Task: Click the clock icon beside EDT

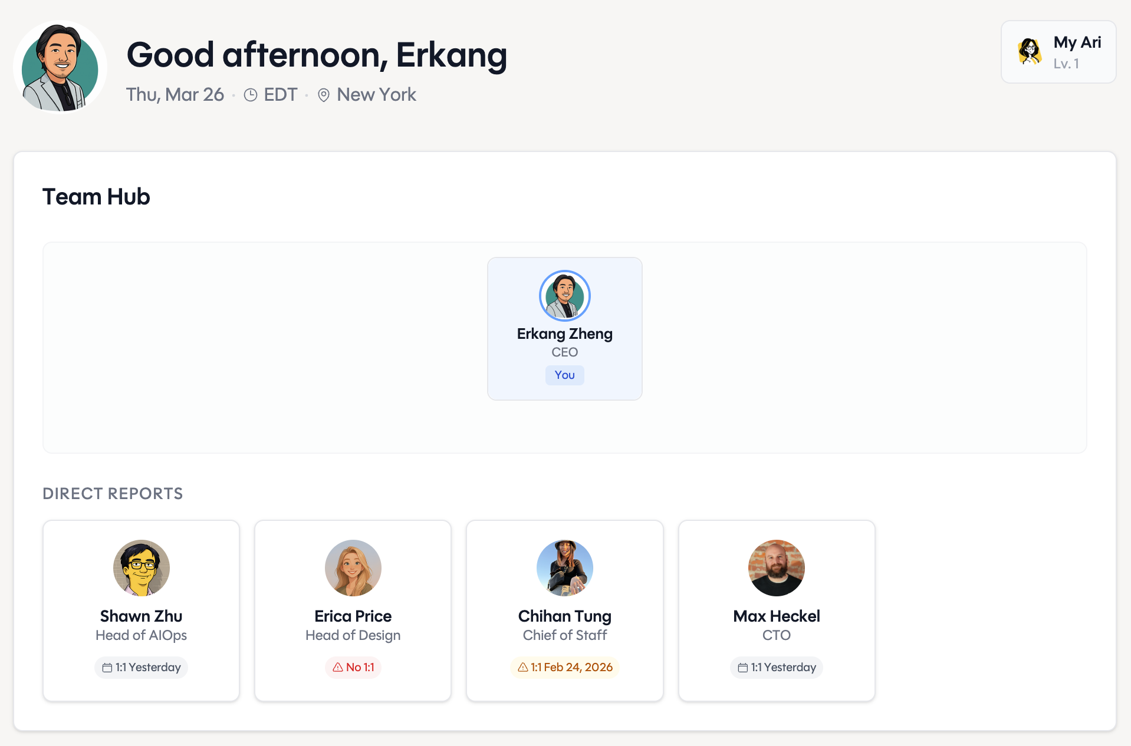Action: click(251, 94)
